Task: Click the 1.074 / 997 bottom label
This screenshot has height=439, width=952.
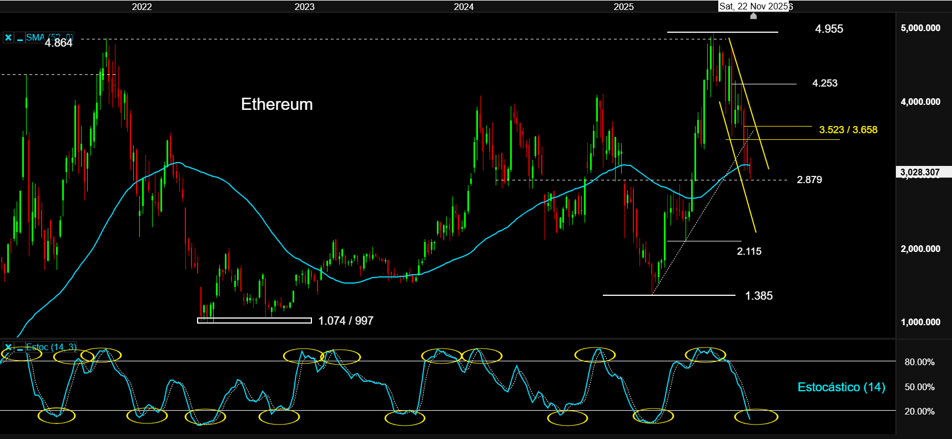Action: 346,321
